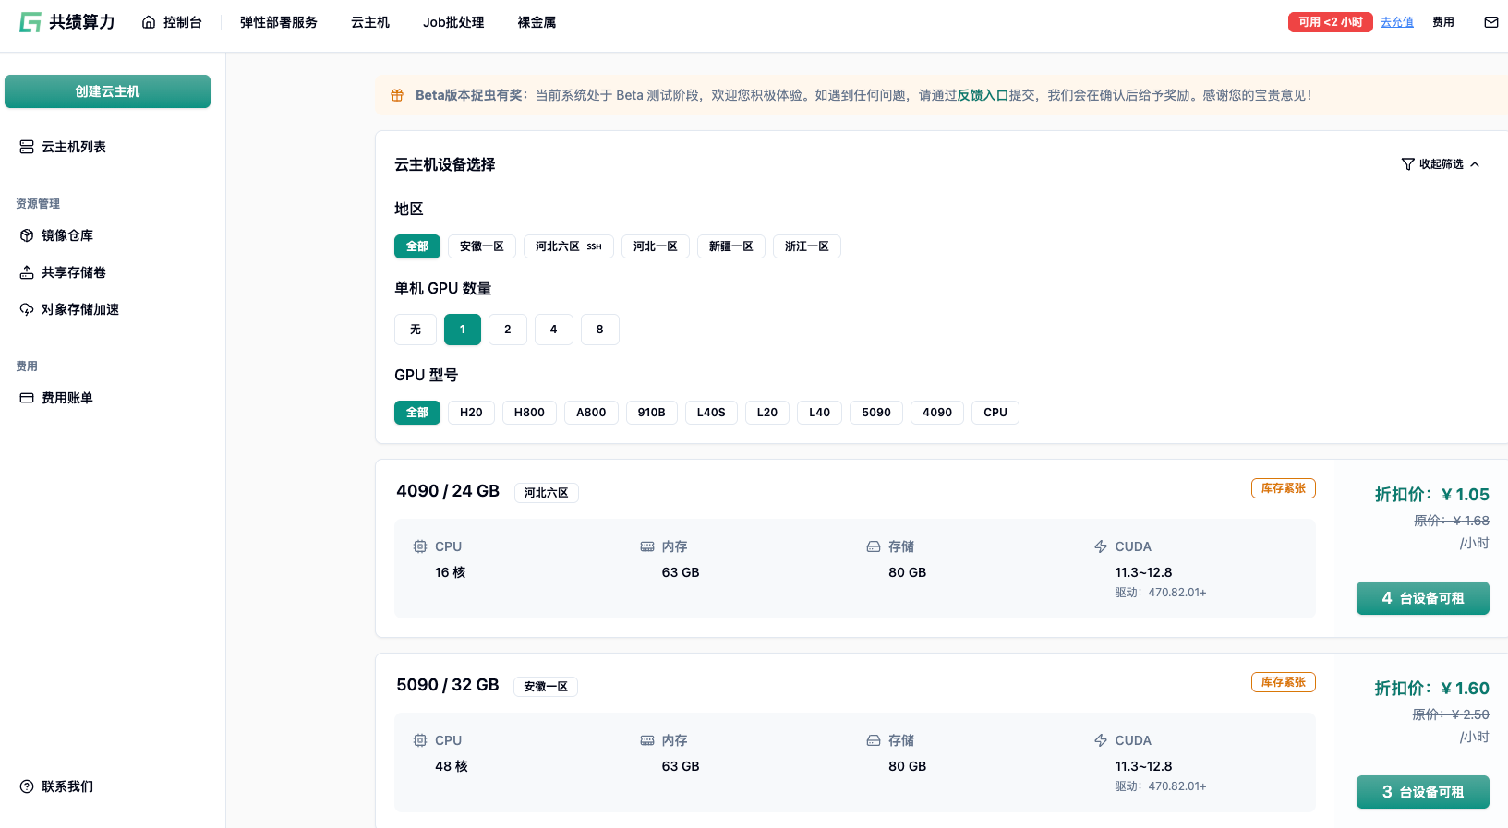Viewport: 1508px width, 828px height.
Task: Open the 反馈入口 link in the Beta banner
Action: tap(983, 95)
